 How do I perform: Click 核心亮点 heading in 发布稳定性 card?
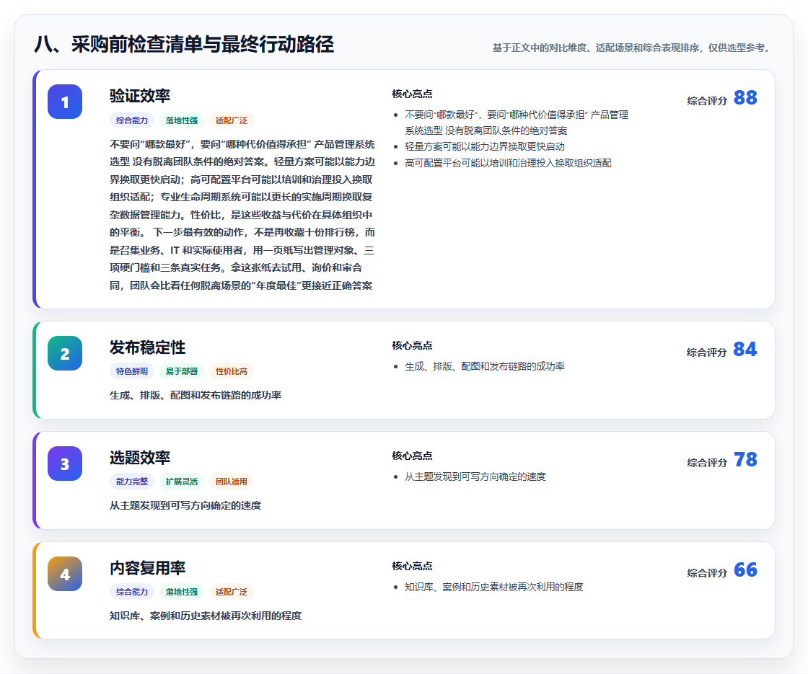412,345
